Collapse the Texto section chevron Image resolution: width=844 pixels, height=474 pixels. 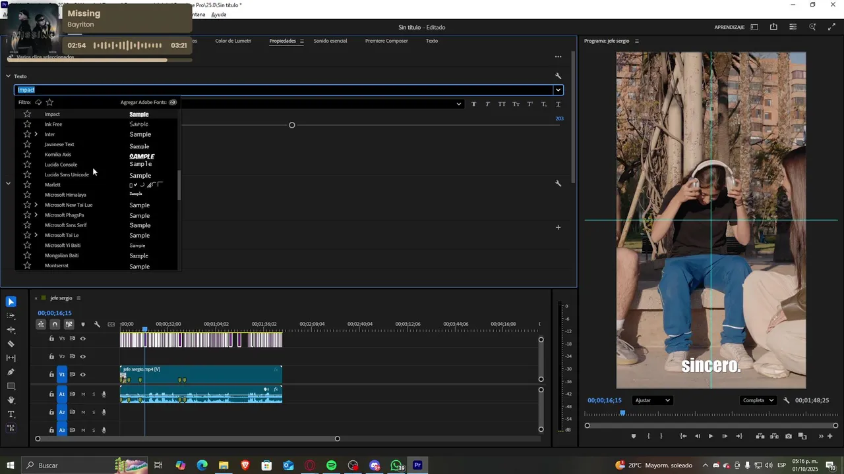tap(8, 76)
